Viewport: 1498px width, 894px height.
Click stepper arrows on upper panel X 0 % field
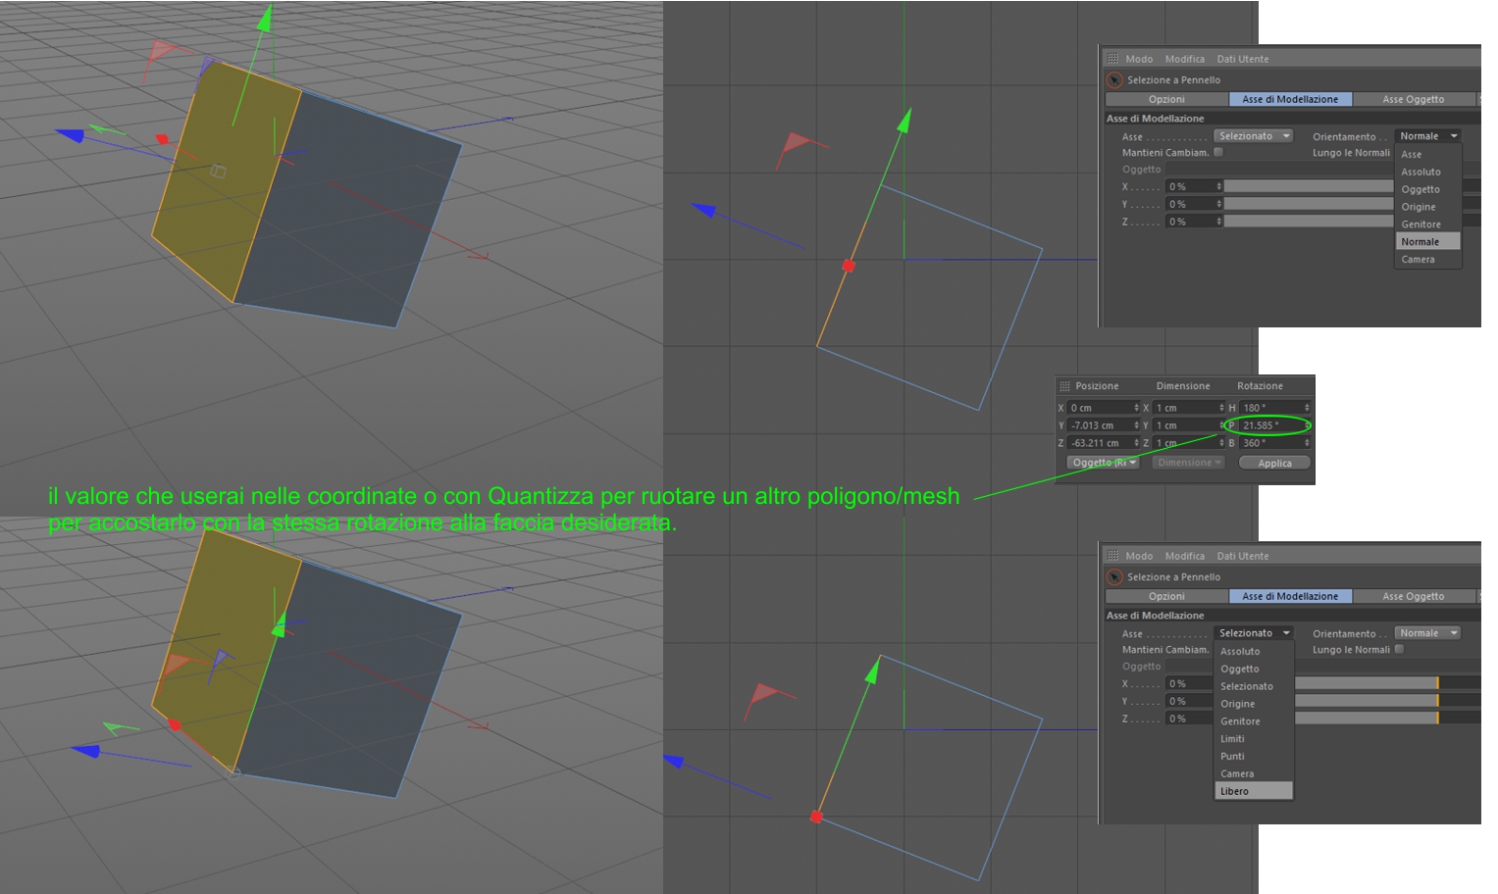[1219, 186]
